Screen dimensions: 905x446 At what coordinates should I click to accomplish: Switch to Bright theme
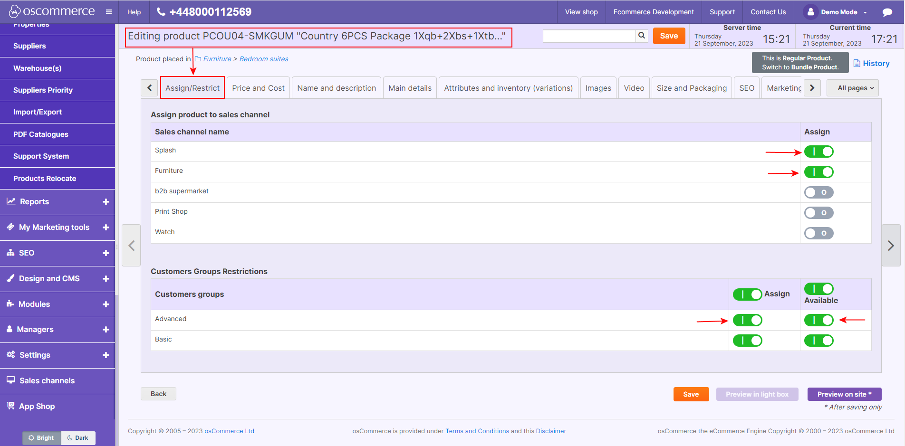point(41,438)
